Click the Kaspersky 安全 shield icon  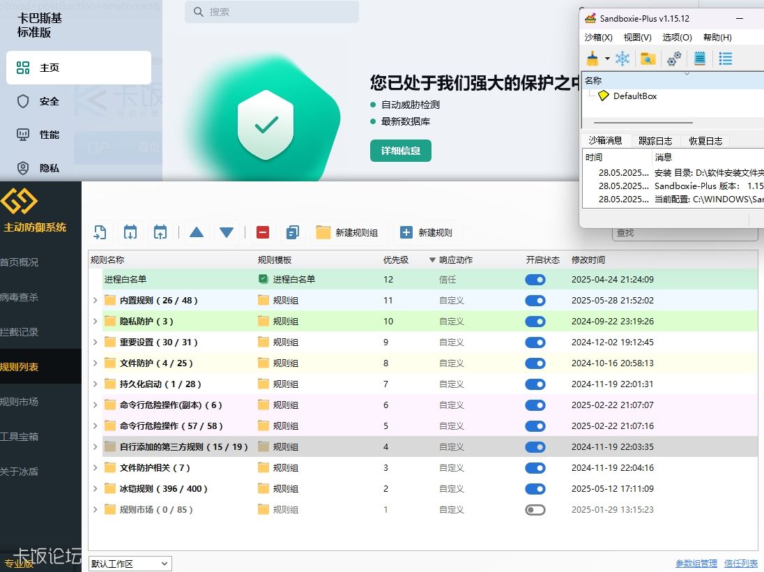23,101
